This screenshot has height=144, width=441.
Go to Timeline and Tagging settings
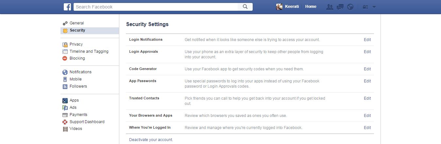tap(89, 51)
